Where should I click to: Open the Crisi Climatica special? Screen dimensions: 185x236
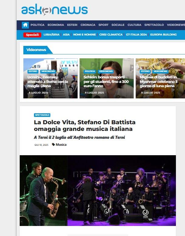tap(111, 35)
